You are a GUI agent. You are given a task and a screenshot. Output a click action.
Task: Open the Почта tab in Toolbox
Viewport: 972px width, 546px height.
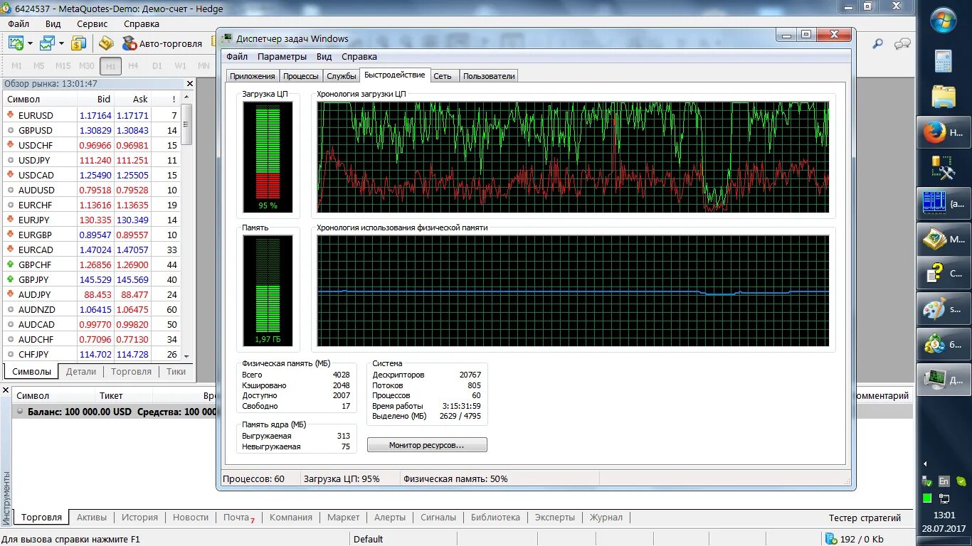pyautogui.click(x=238, y=518)
